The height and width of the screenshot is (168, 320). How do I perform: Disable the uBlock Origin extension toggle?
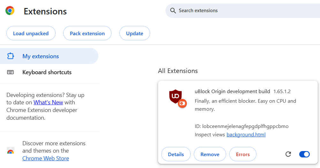click(x=304, y=154)
